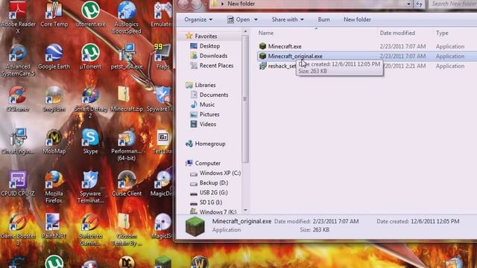
Task: Click the address bar refresh button
Action: (x=419, y=4)
